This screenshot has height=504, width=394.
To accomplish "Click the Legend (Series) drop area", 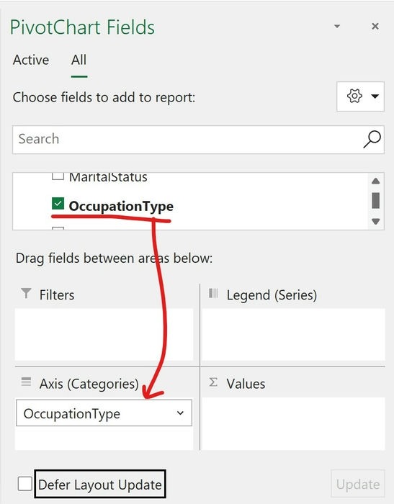I will tap(293, 334).
